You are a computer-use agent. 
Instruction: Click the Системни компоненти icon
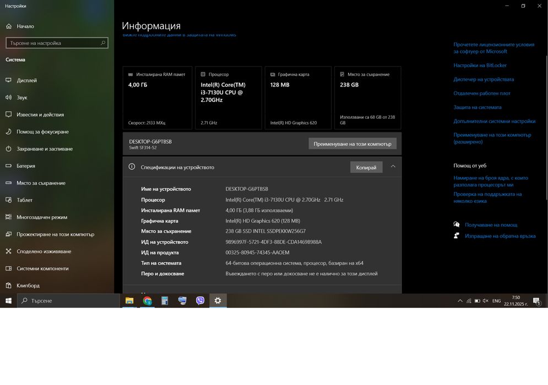[9, 268]
